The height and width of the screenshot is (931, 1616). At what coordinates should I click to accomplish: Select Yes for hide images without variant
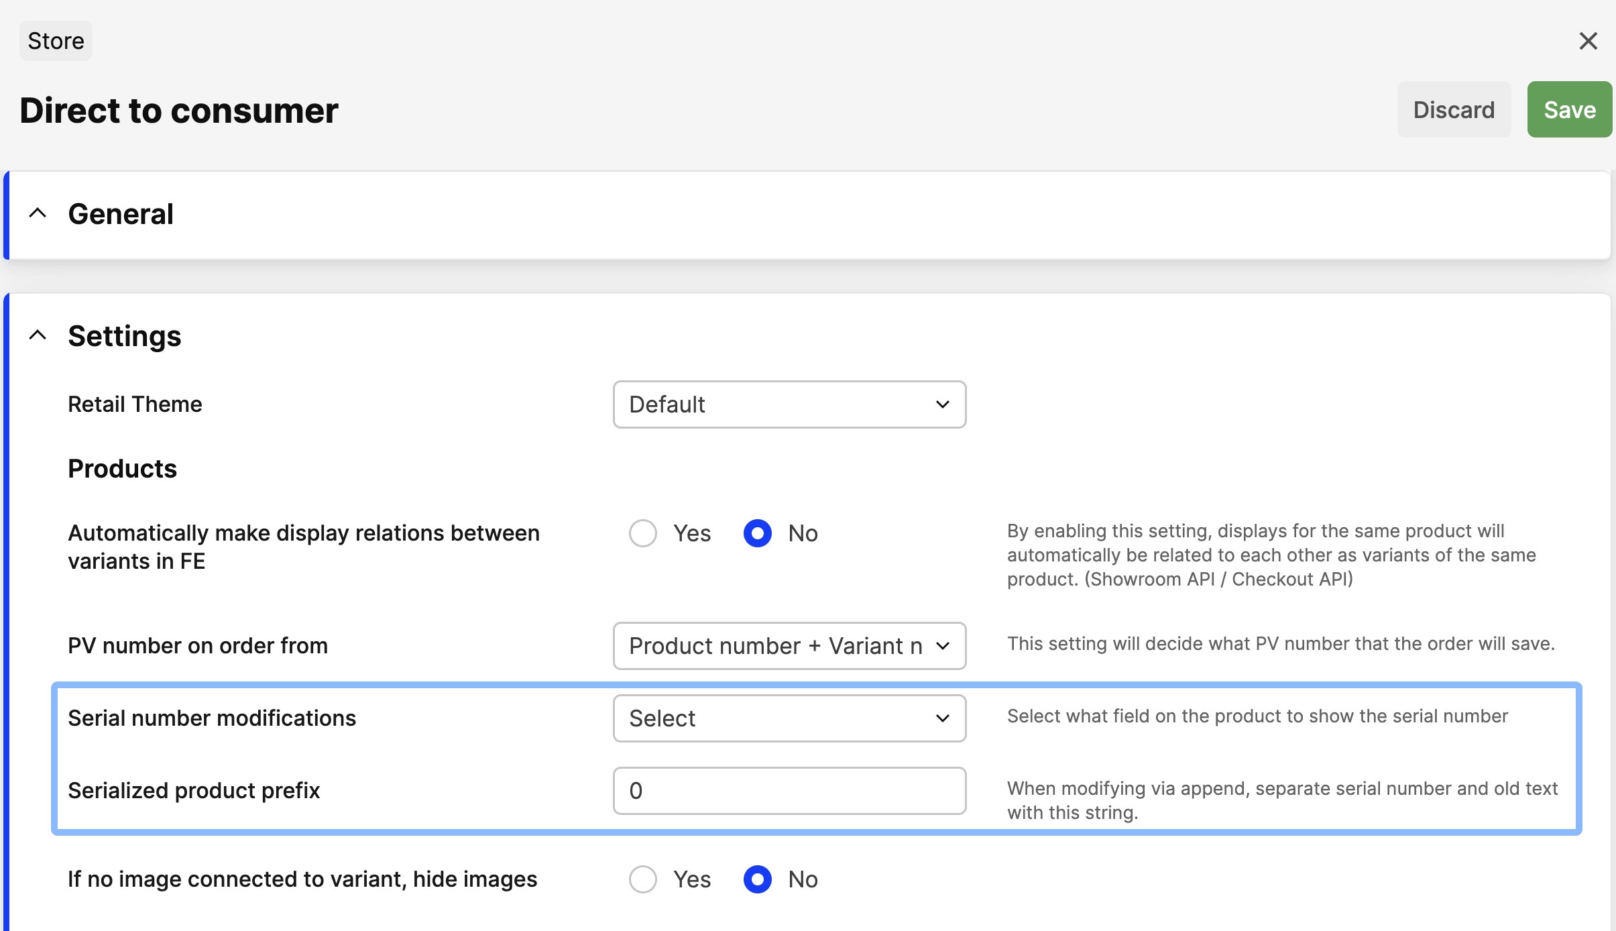[x=643, y=879]
